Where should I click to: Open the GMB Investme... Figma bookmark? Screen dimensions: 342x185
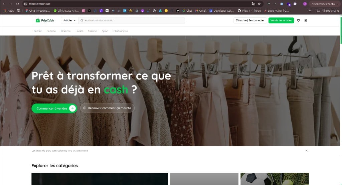point(37,10)
